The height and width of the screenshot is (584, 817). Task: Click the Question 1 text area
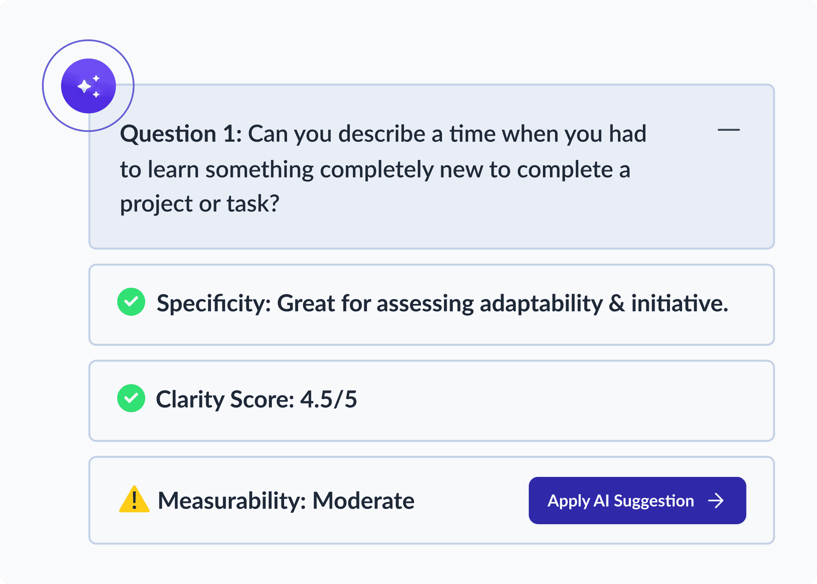(x=383, y=163)
